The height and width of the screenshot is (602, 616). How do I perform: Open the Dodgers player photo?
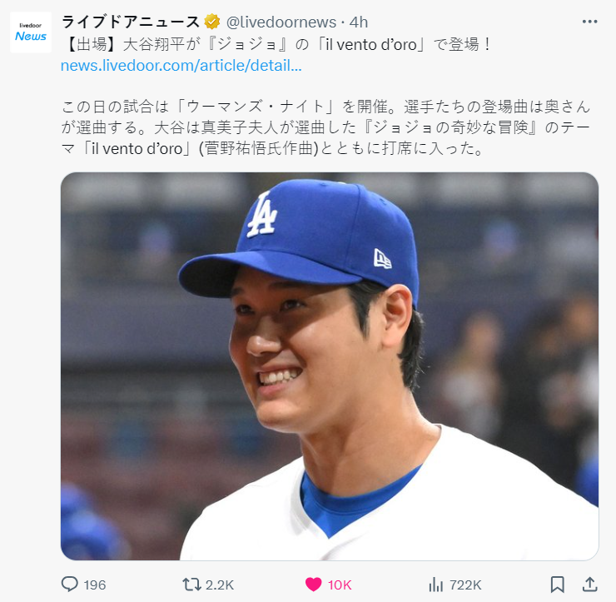coord(330,366)
